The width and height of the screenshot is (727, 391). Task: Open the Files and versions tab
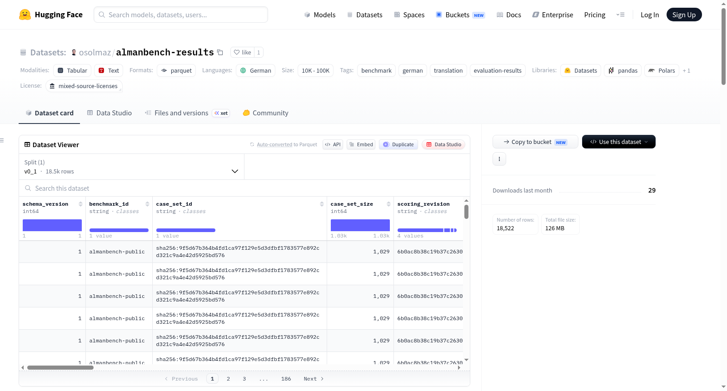(x=187, y=113)
